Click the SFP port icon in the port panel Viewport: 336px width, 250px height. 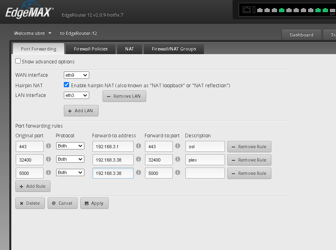pyautogui.click(x=333, y=11)
